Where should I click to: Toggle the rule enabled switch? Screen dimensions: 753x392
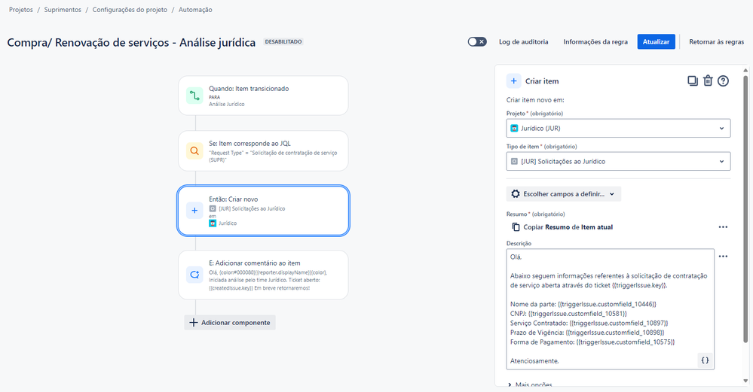pos(477,41)
